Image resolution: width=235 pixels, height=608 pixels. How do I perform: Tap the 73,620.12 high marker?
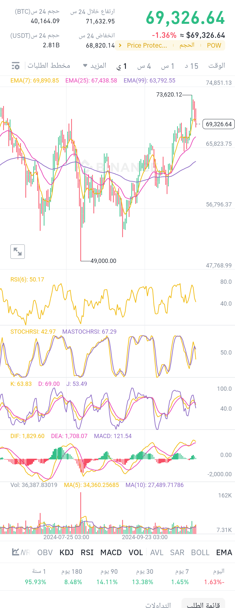coord(169,95)
